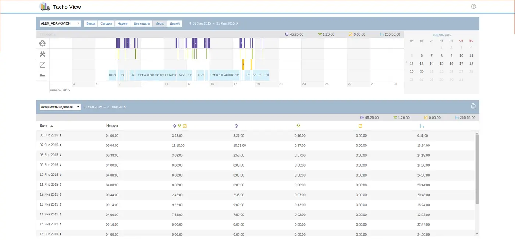Pick January 12 in the calendar
The image size is (515, 240).
pos(412,63)
